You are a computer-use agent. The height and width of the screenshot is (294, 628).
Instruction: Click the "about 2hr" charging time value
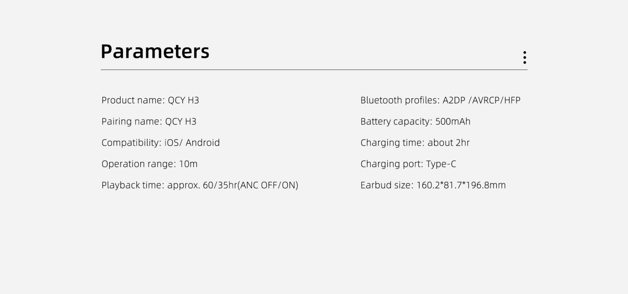449,143
